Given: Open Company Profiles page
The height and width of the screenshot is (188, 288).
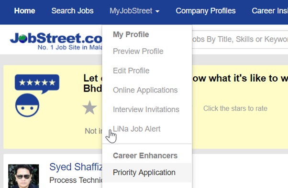Looking at the screenshot, I should pos(206,11).
